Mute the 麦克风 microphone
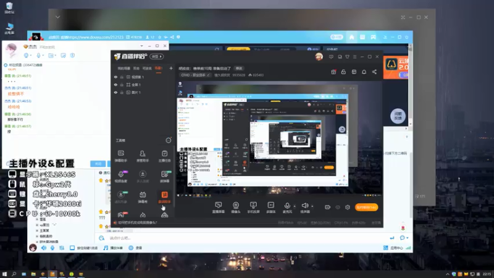The height and width of the screenshot is (278, 494). 287,208
